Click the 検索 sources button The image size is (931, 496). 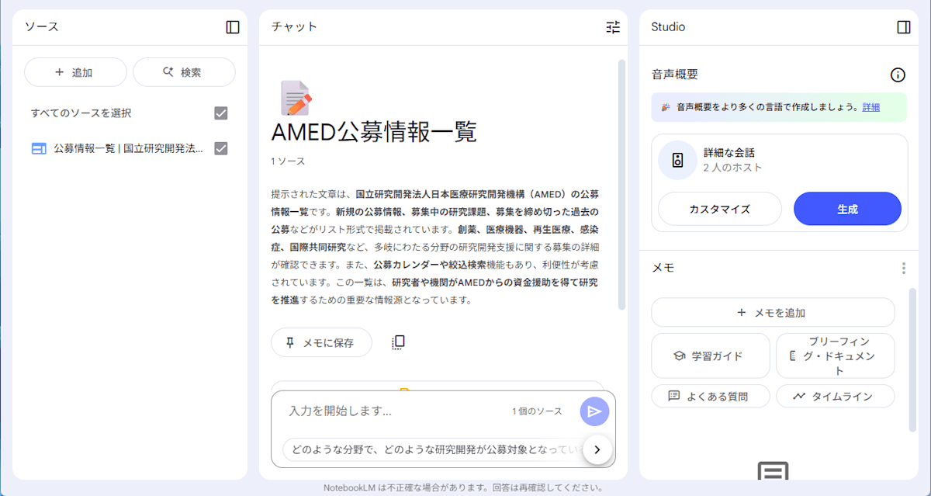click(x=184, y=72)
